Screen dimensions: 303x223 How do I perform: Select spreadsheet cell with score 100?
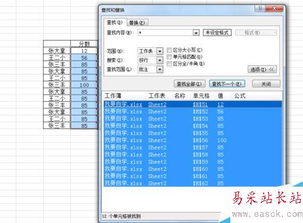pos(84,85)
